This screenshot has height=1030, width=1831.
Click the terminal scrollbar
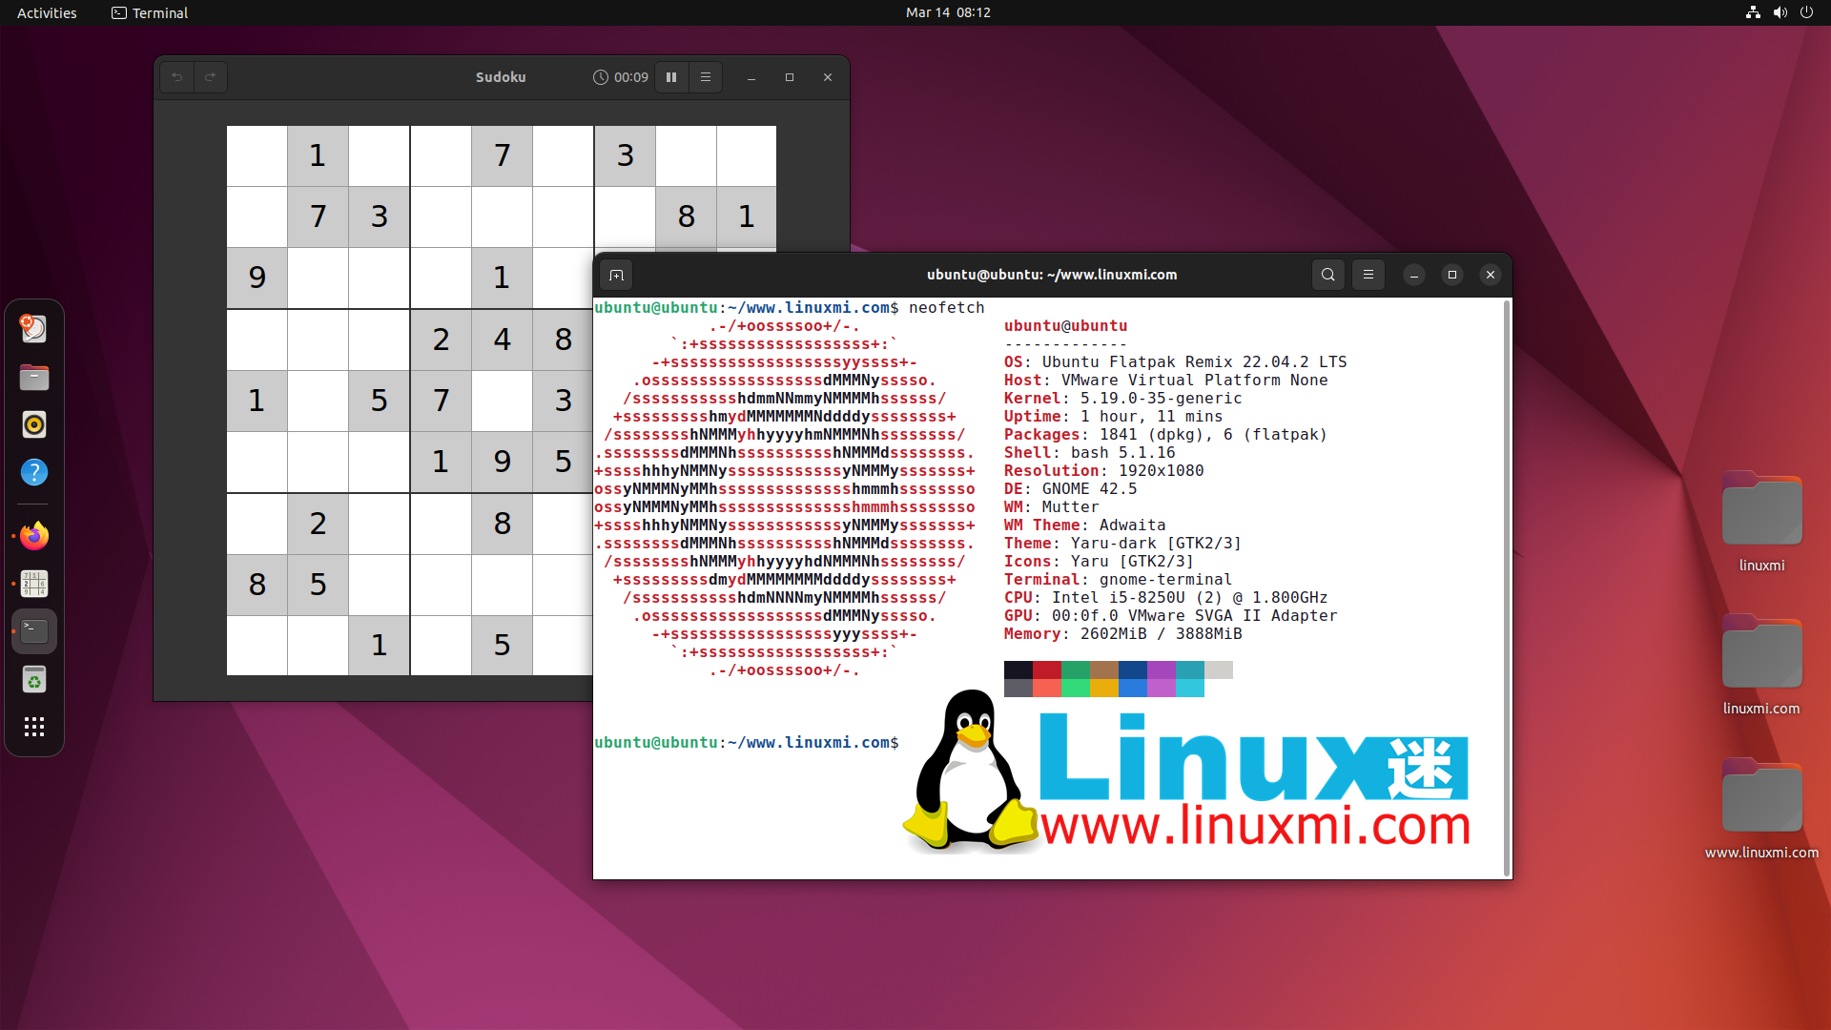[x=1507, y=587]
